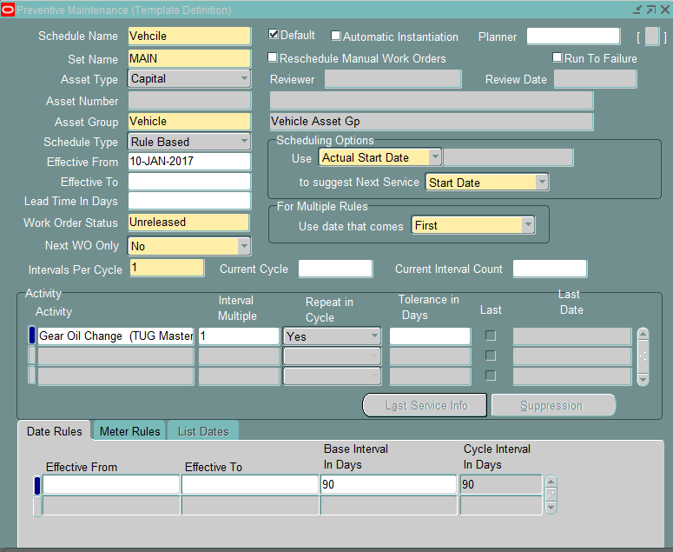
Task: Click Cycle Interval In Days field showing 90
Action: (501, 484)
